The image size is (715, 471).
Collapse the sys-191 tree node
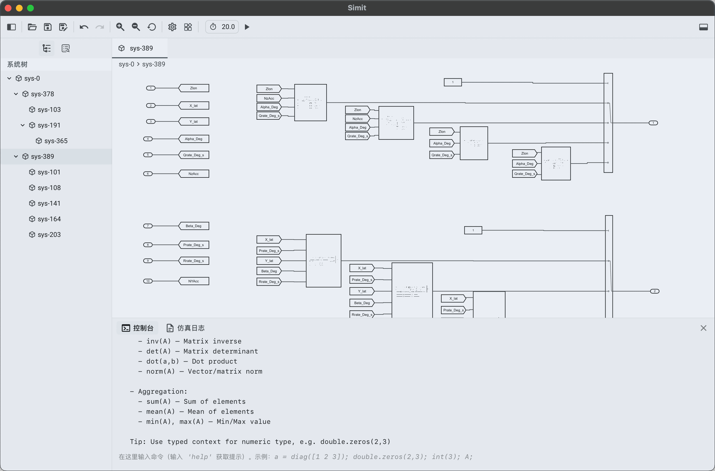click(x=23, y=125)
